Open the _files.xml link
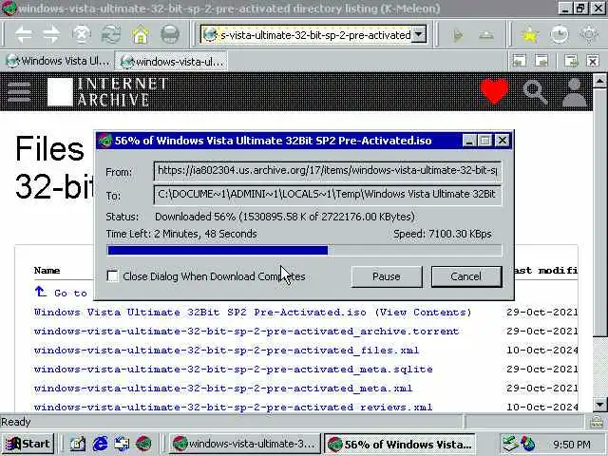Image resolution: width=608 pixels, height=456 pixels. (226, 351)
